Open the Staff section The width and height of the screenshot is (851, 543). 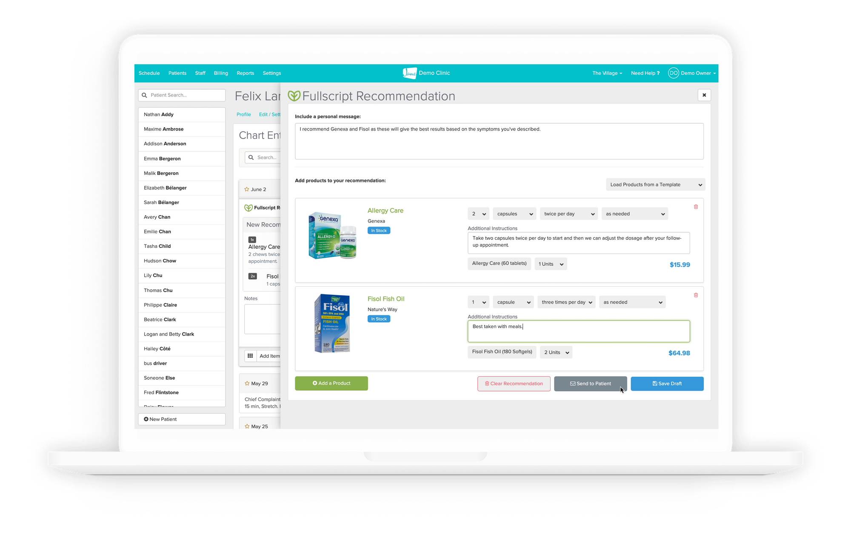200,73
